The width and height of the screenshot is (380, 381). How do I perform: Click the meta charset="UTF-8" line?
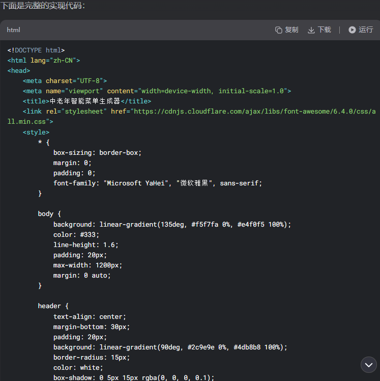point(65,81)
